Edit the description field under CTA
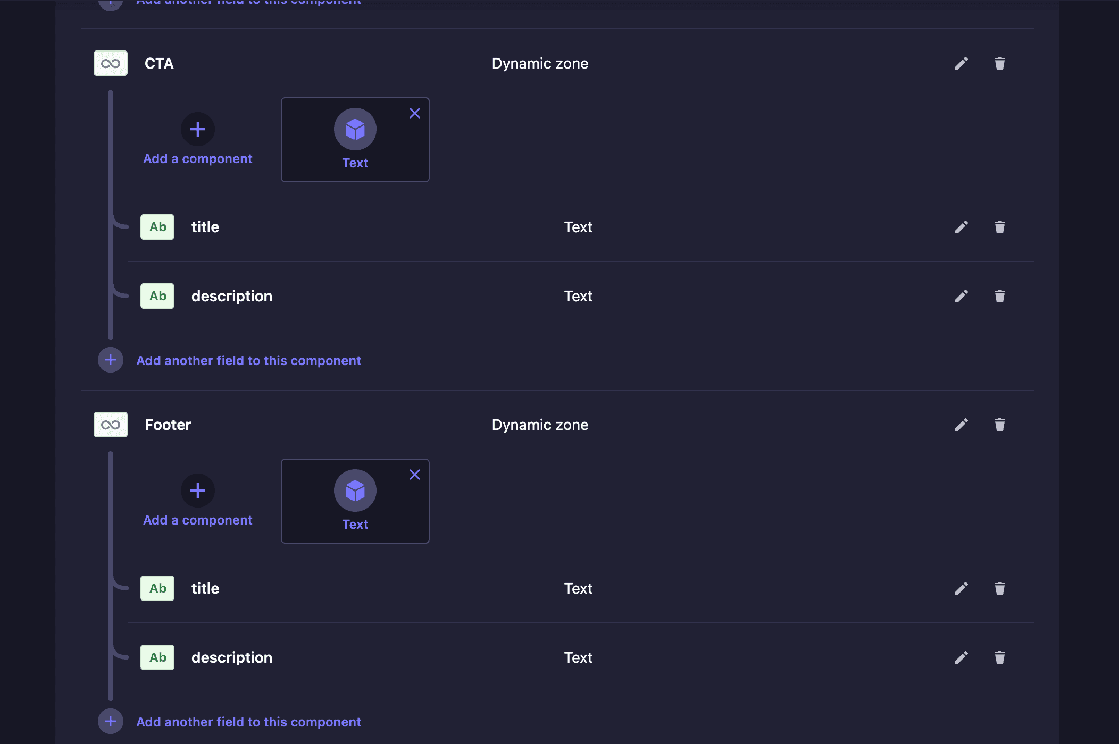This screenshot has width=1119, height=744. (961, 297)
